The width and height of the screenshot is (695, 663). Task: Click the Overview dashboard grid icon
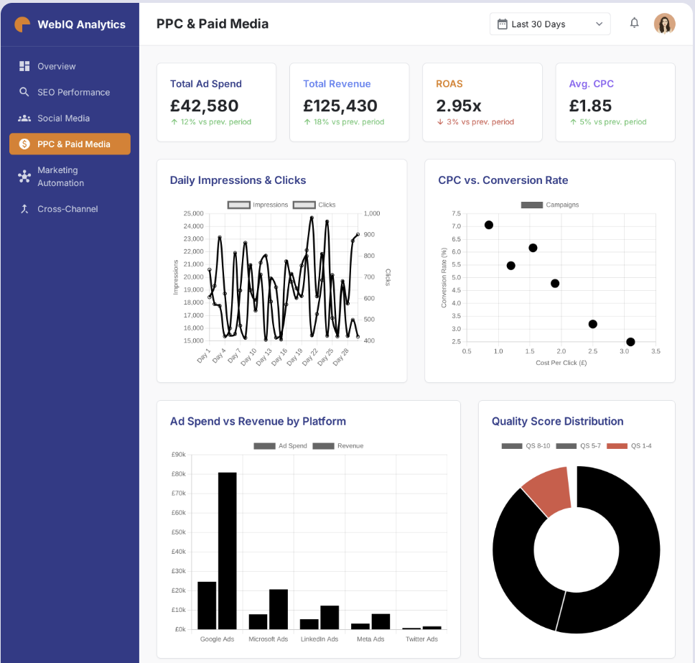(x=24, y=66)
